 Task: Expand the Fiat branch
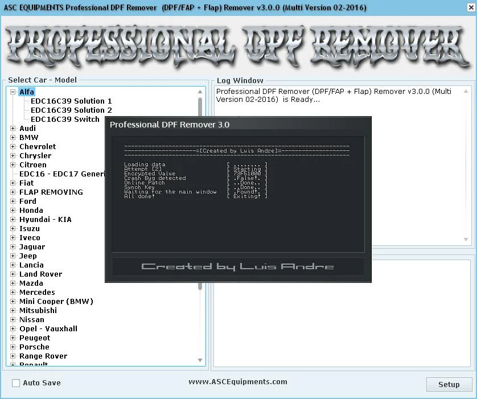click(x=13, y=183)
